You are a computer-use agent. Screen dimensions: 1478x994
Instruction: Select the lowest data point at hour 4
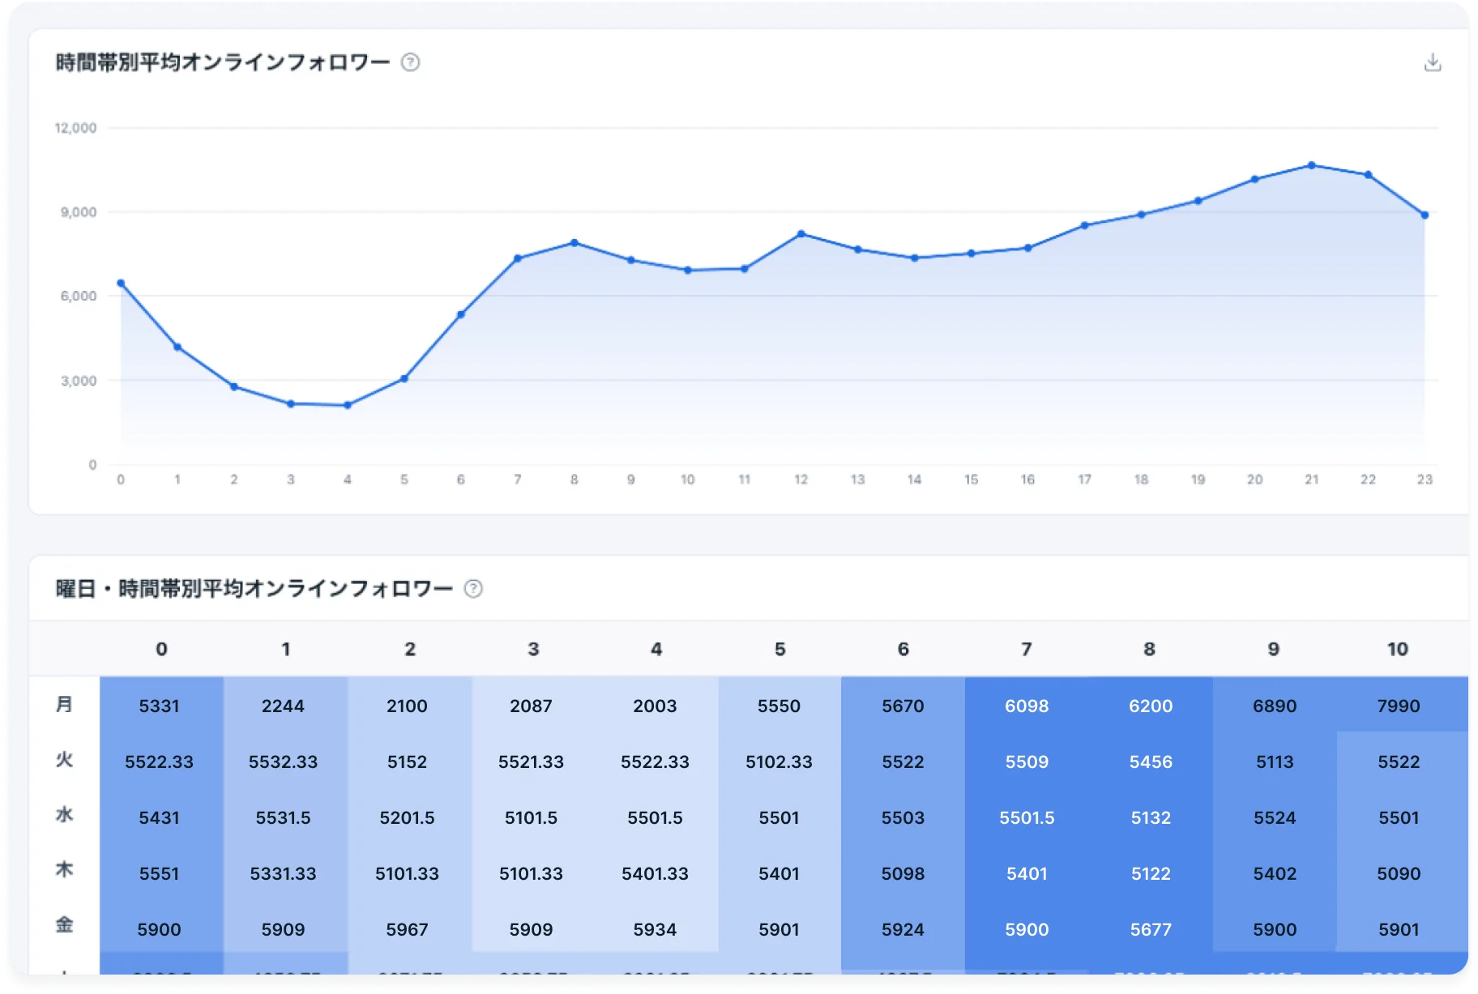[348, 405]
